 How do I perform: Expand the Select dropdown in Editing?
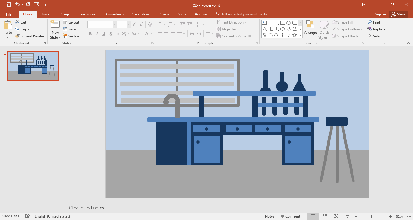(x=377, y=36)
